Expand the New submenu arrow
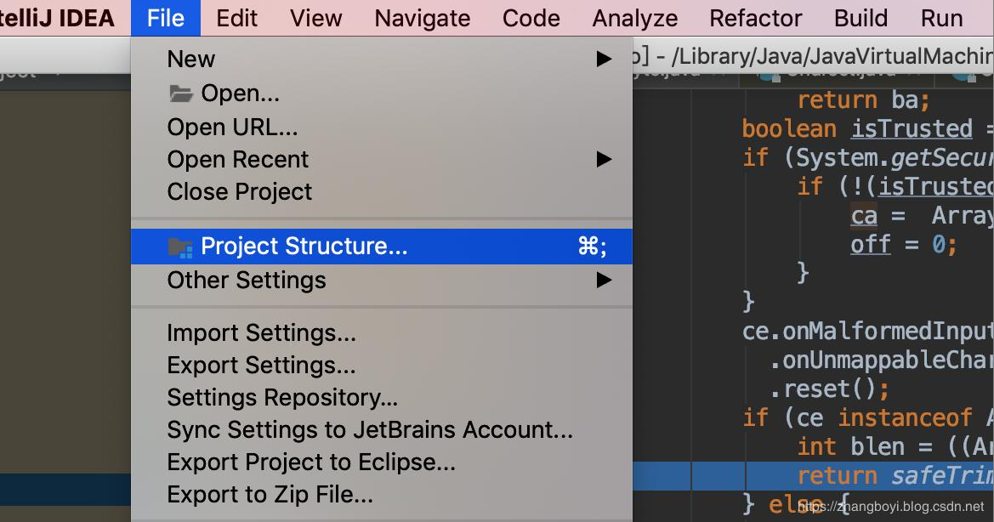The width and height of the screenshot is (994, 522). [x=604, y=59]
